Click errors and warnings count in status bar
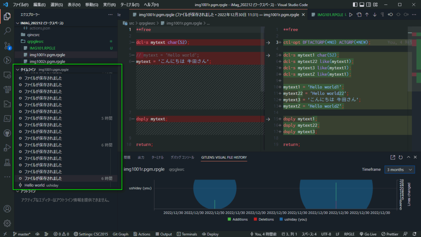 (x=61, y=234)
